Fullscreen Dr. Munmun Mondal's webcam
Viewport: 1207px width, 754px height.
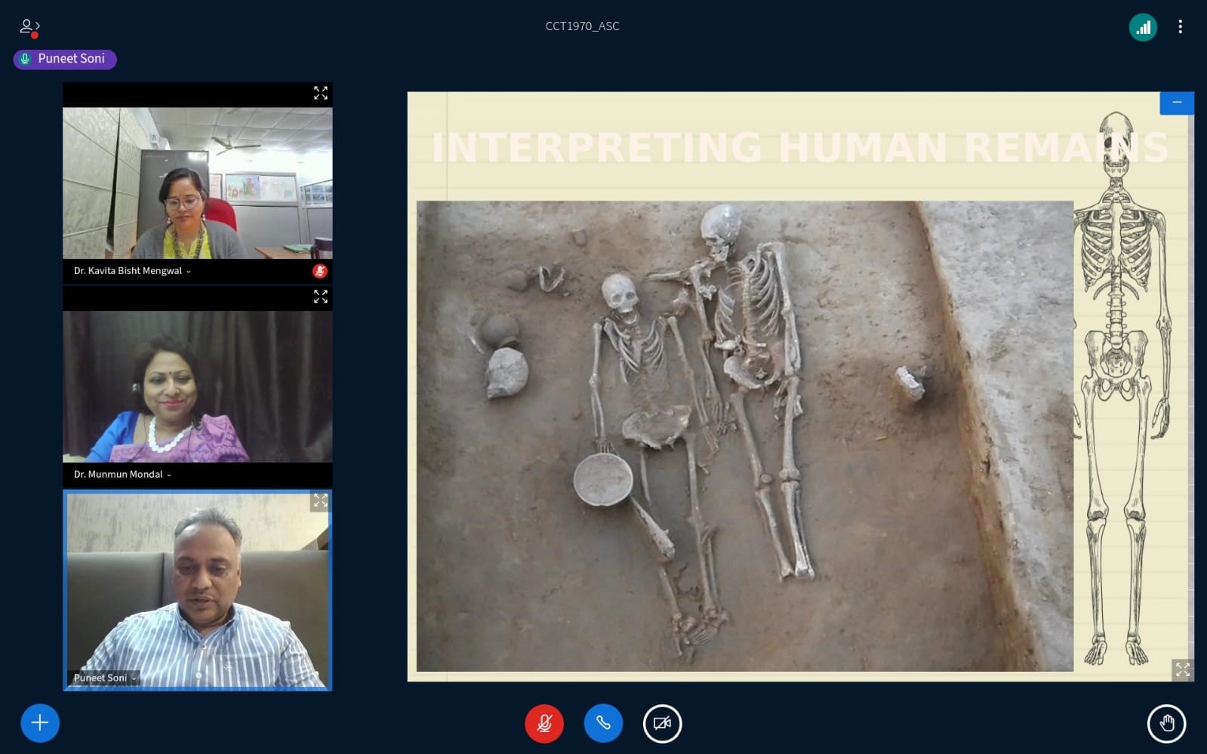coord(321,297)
